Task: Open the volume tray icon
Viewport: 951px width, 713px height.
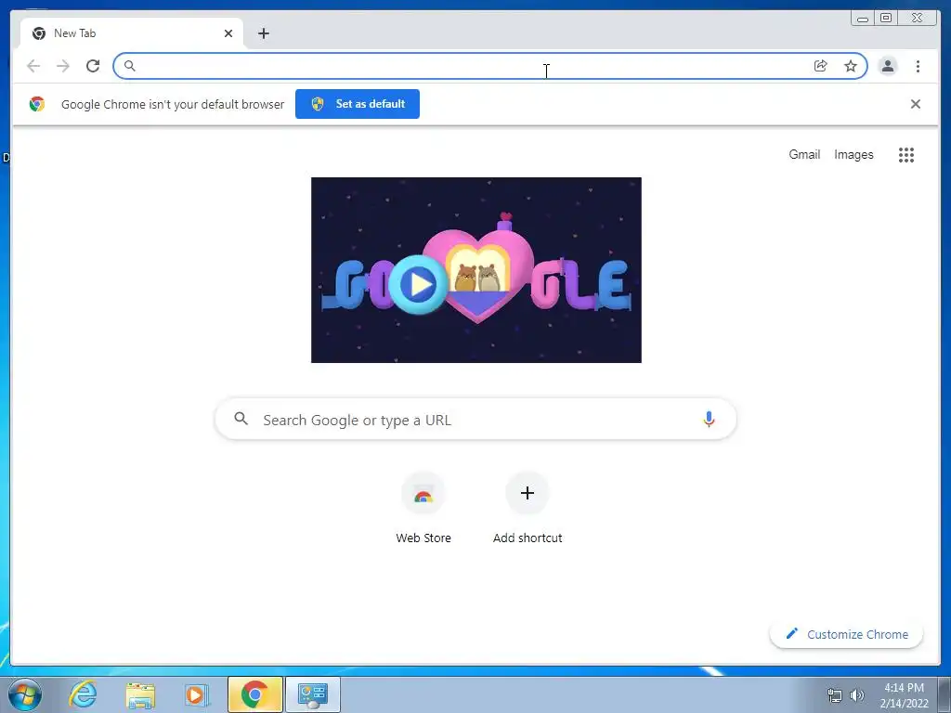Action: click(856, 695)
